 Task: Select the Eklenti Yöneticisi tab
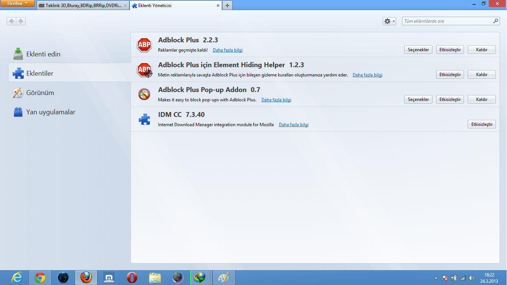(175, 6)
